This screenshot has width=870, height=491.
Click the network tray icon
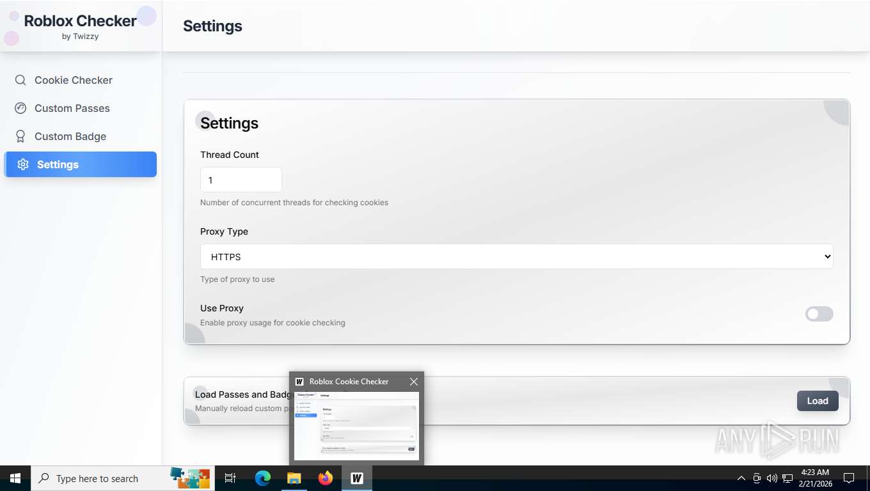(787, 478)
